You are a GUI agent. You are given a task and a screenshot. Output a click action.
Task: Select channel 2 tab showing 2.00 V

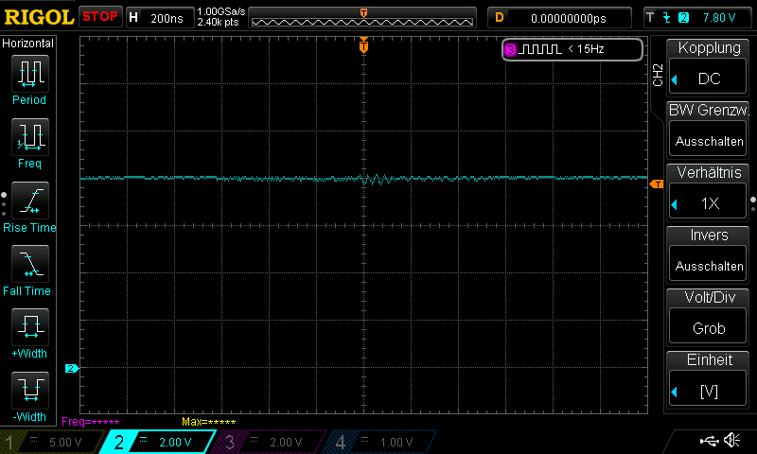157,442
